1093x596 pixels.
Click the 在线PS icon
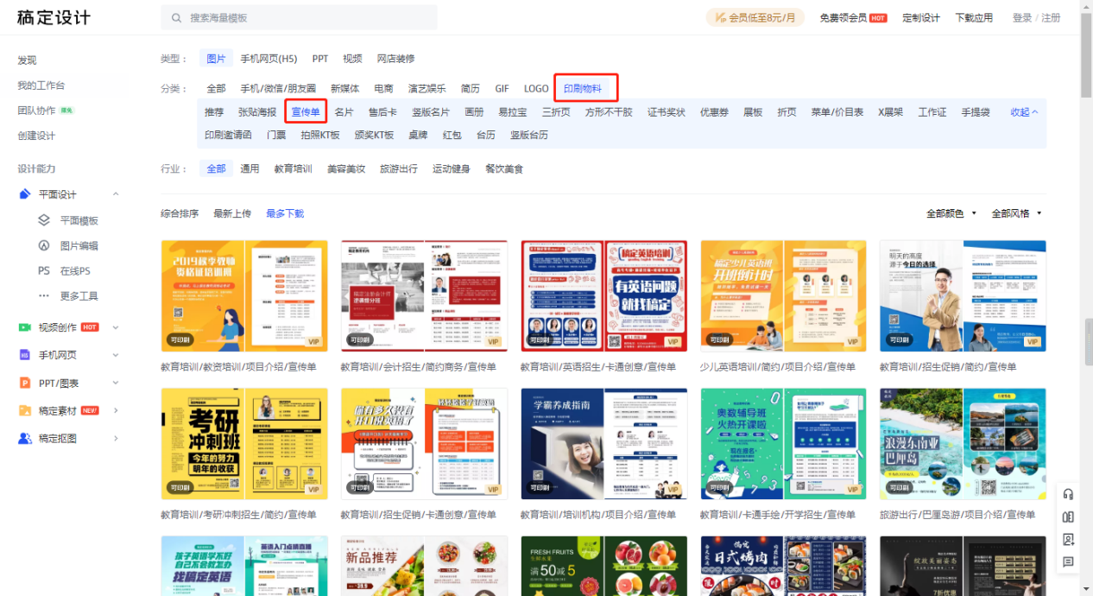[x=44, y=270]
